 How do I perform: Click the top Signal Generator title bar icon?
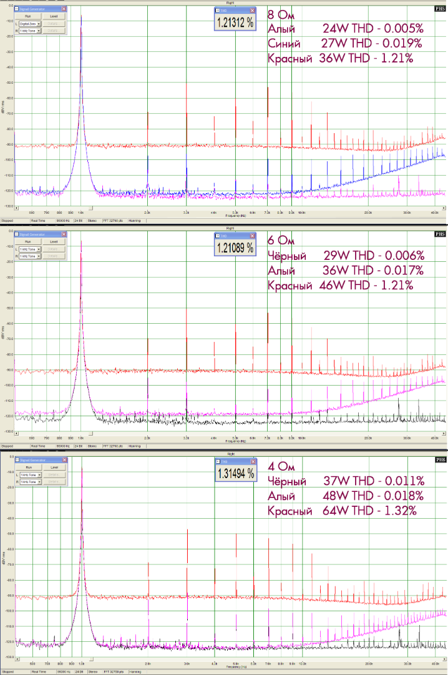[x=17, y=10]
